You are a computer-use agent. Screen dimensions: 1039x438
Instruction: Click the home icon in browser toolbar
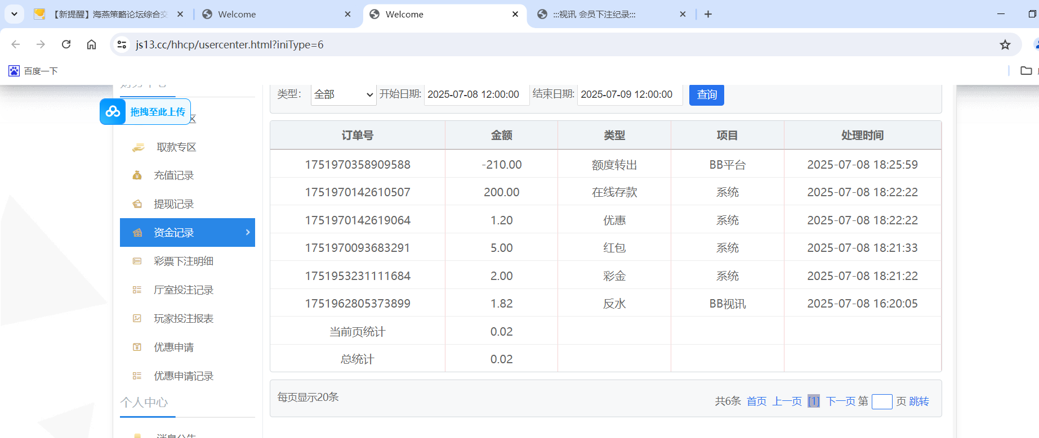[91, 44]
